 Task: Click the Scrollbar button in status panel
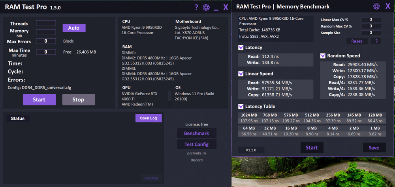[x=152, y=178]
